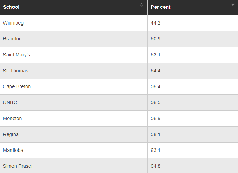Sort table by School column header
Viewport: 238px width, 173px height.
[x=11, y=7]
